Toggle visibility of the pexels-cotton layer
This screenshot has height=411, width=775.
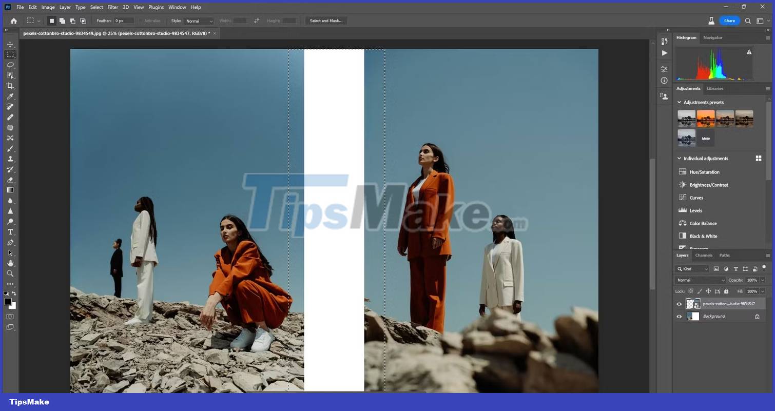click(x=679, y=304)
